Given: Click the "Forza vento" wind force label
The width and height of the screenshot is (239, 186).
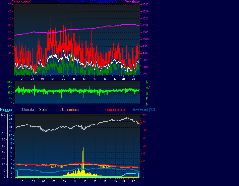Looking at the screenshot, I should [21, 2].
